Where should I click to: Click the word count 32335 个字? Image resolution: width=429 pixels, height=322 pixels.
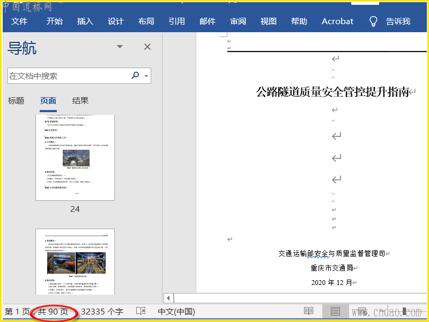[102, 311]
